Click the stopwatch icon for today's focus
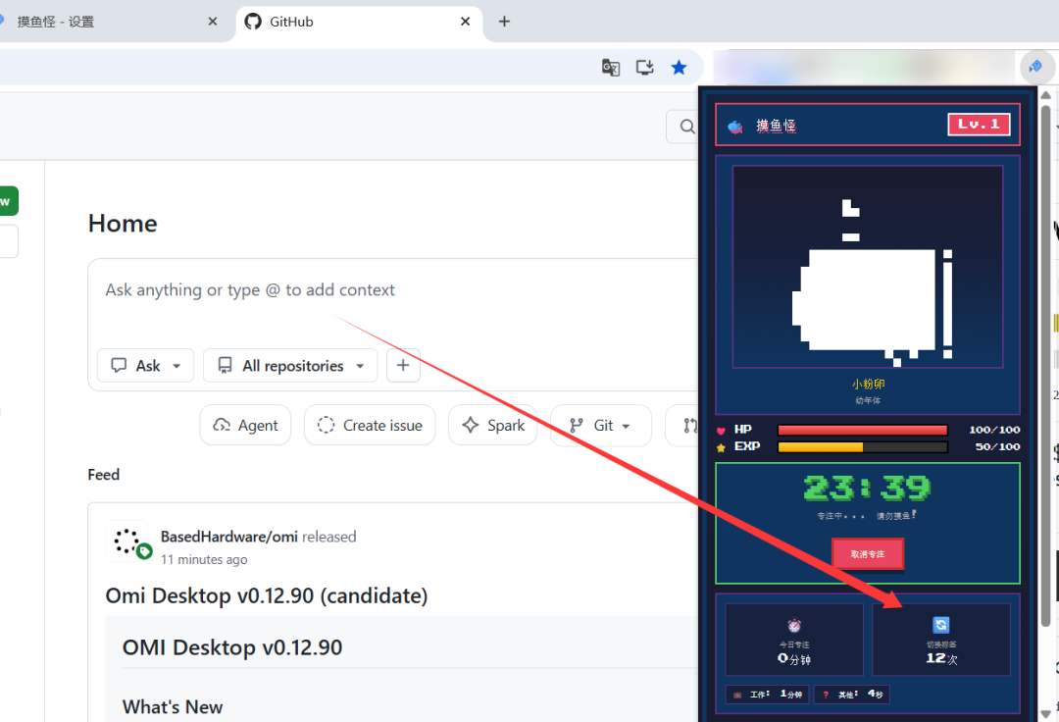Image resolution: width=1059 pixels, height=722 pixels. pos(794,625)
